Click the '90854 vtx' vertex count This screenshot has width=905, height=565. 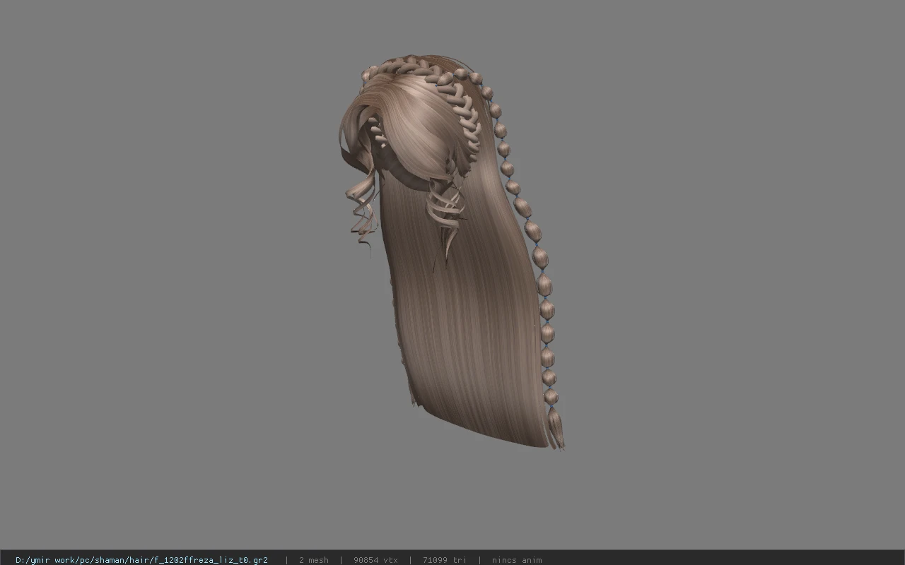(x=375, y=560)
